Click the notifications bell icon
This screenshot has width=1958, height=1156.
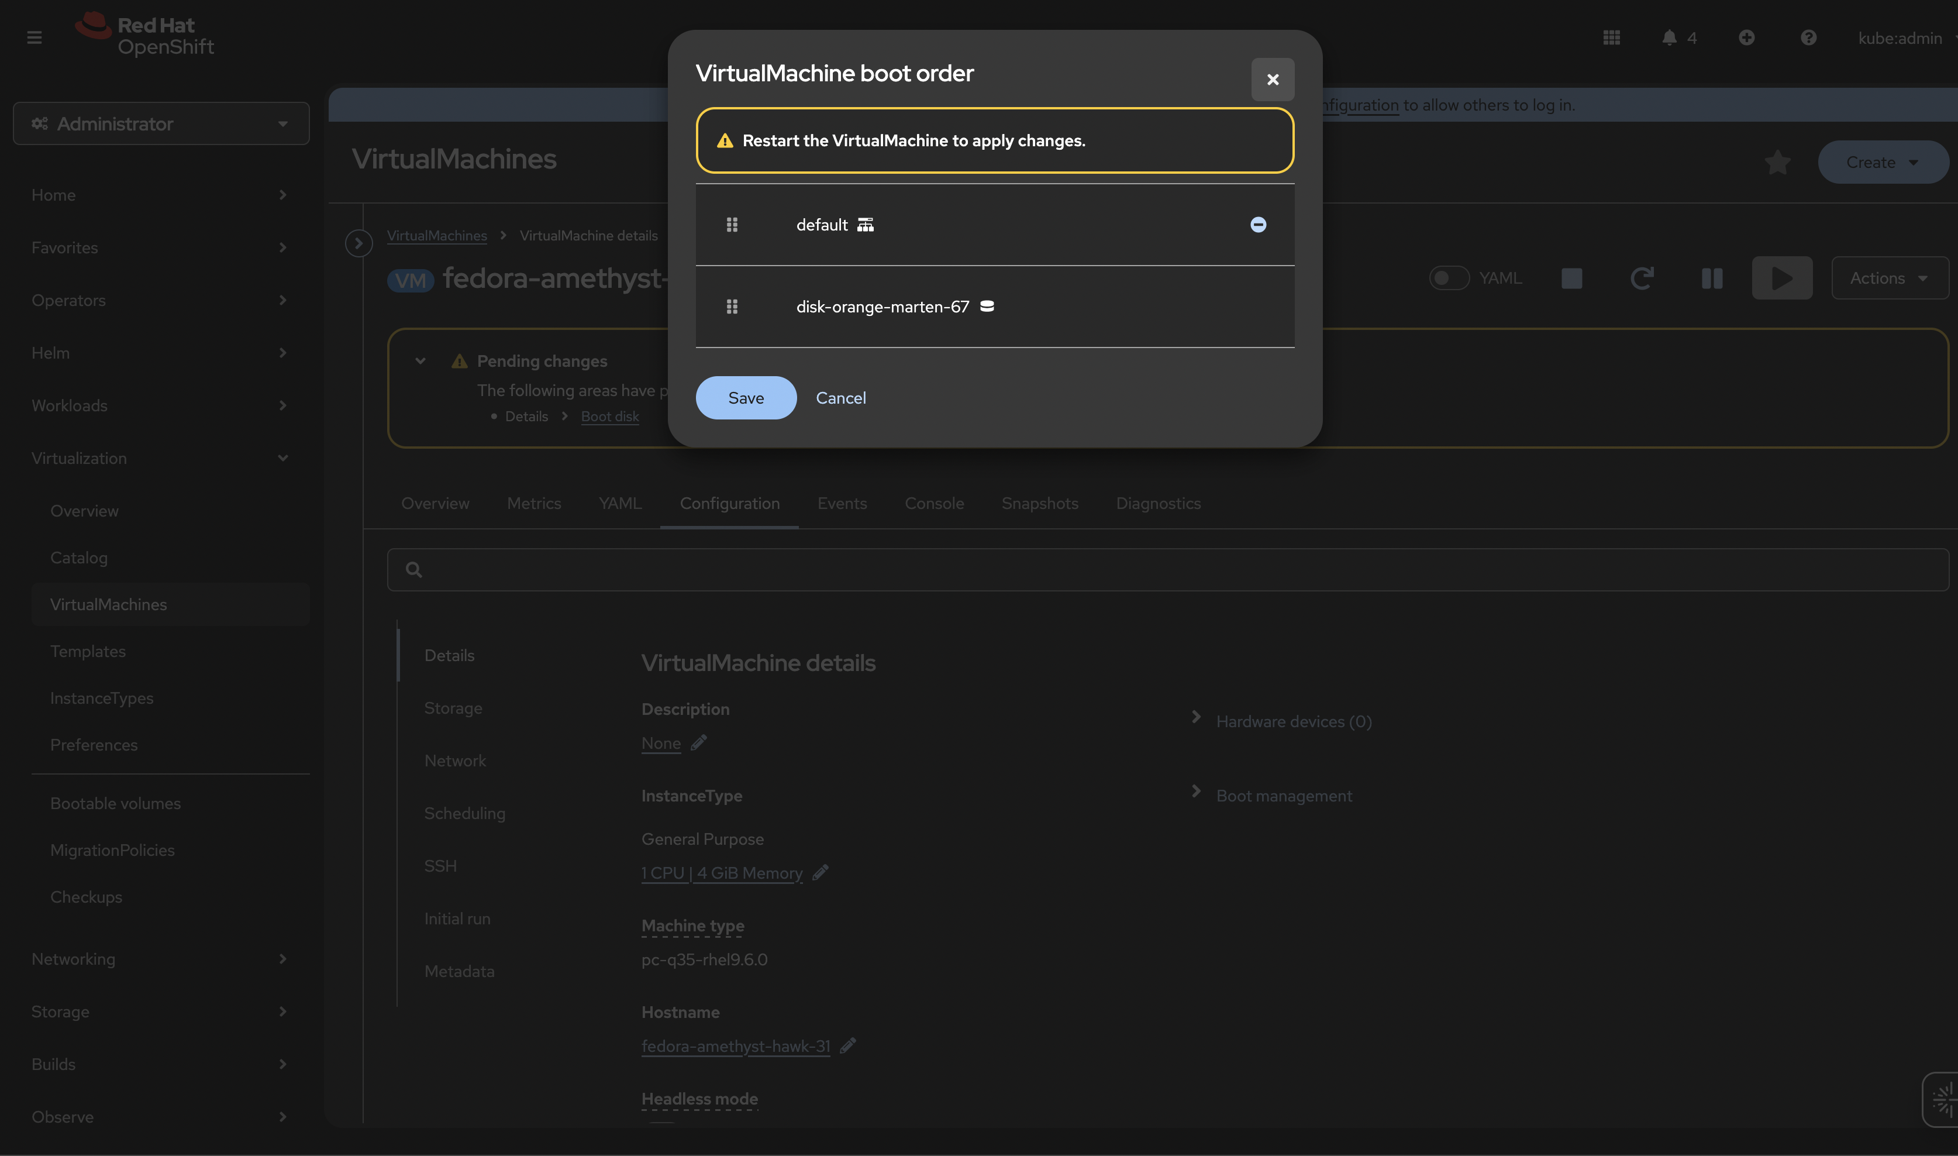(x=1669, y=37)
